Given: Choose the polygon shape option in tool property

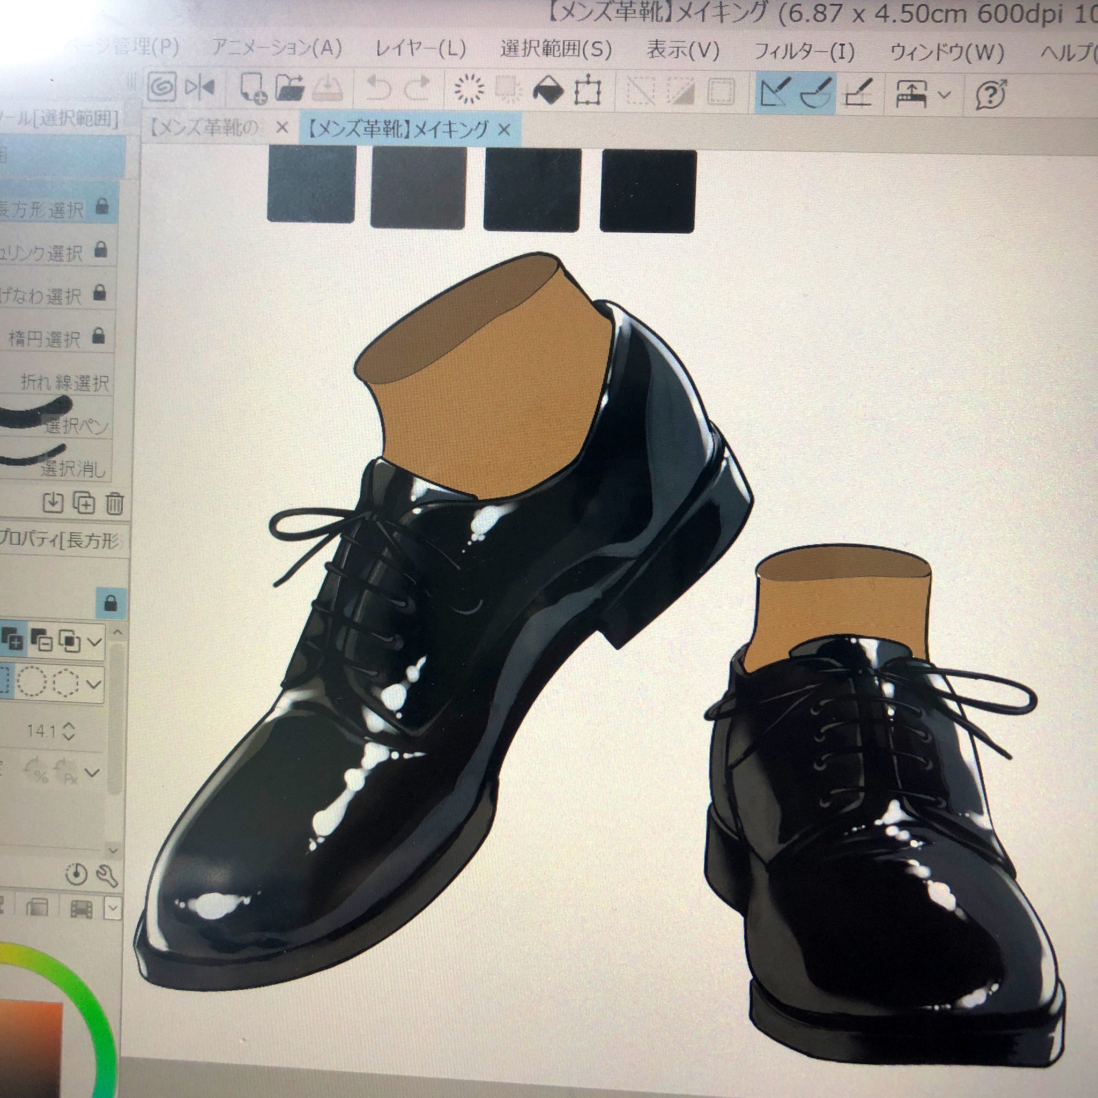Looking at the screenshot, I should 65,683.
